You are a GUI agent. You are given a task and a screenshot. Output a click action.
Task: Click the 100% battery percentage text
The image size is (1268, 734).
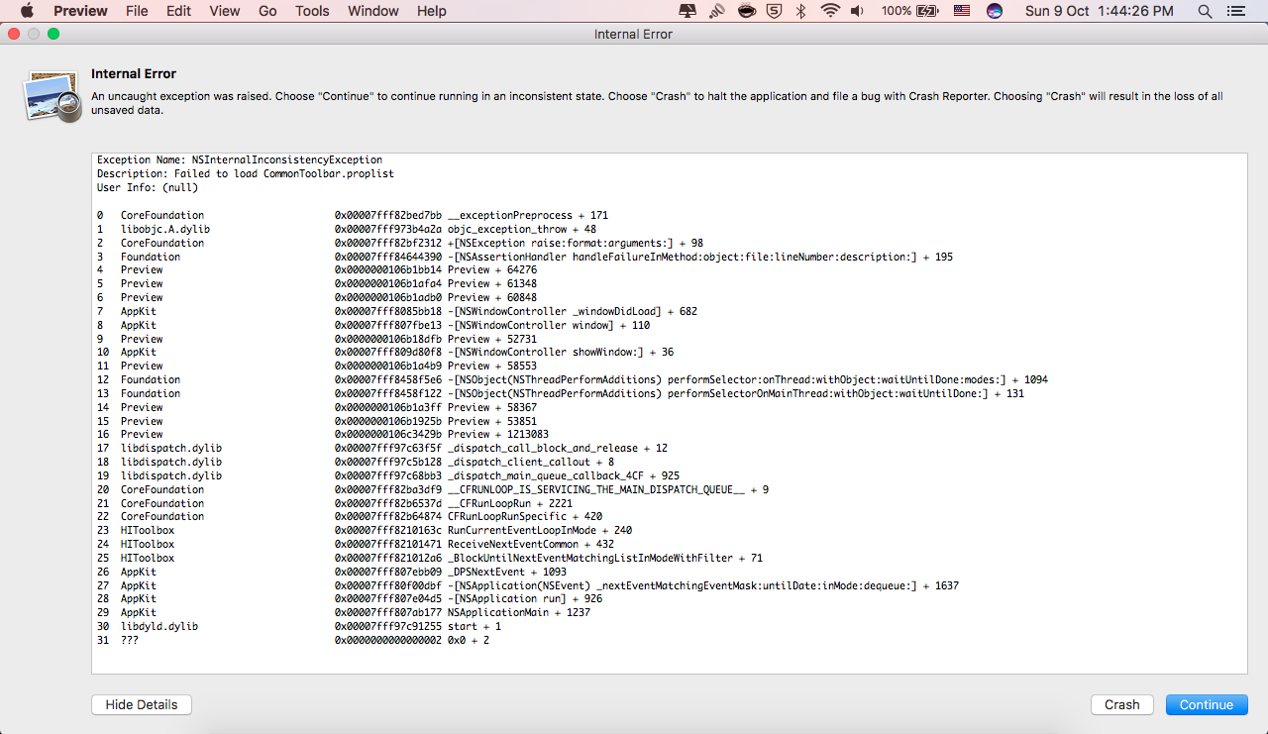(x=897, y=11)
